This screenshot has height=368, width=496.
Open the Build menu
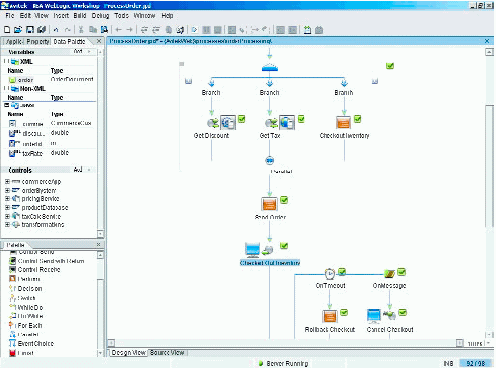[79, 16]
